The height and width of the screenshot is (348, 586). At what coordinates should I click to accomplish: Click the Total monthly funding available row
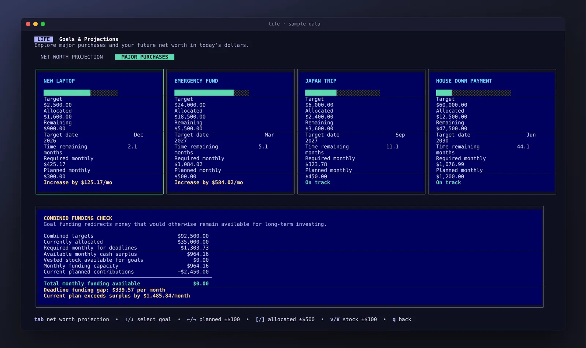pyautogui.click(x=126, y=284)
